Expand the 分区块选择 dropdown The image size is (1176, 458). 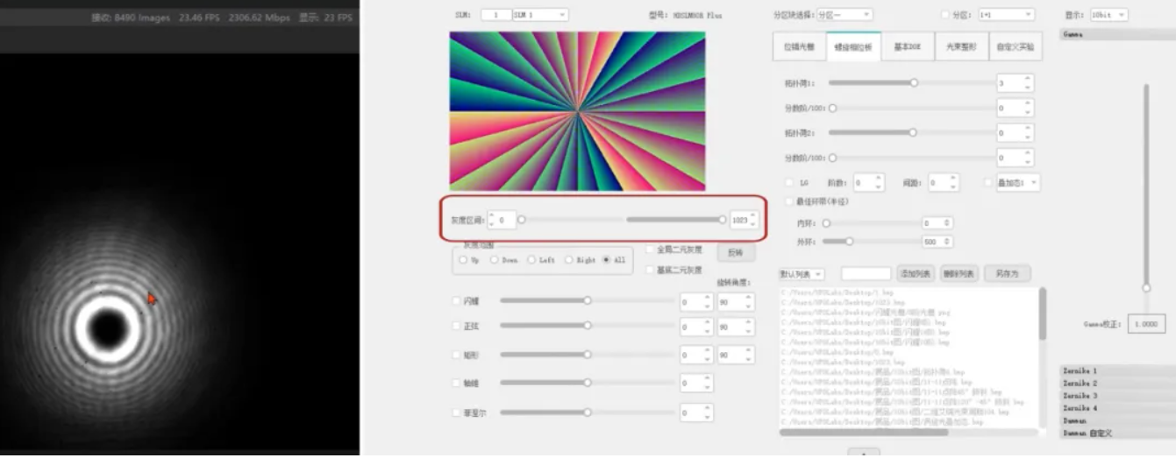(x=843, y=15)
